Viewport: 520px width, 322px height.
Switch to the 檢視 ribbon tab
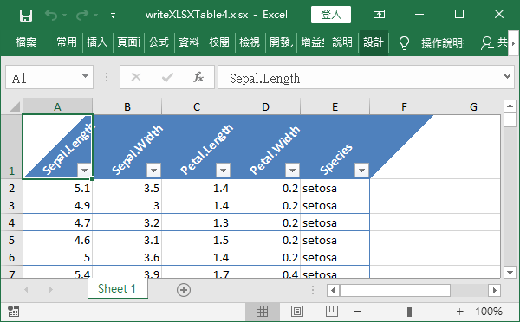pos(250,42)
